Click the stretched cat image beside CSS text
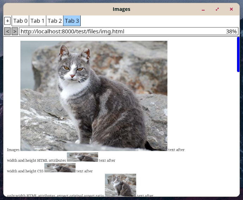 60,168
